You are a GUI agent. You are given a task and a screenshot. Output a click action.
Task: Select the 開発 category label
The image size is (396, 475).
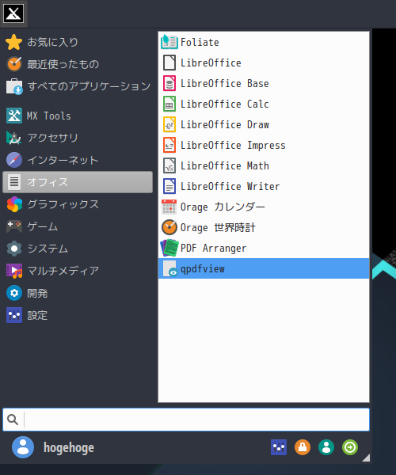click(x=37, y=293)
